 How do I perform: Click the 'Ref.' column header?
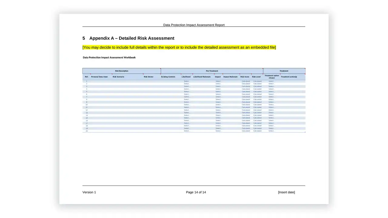click(x=87, y=77)
